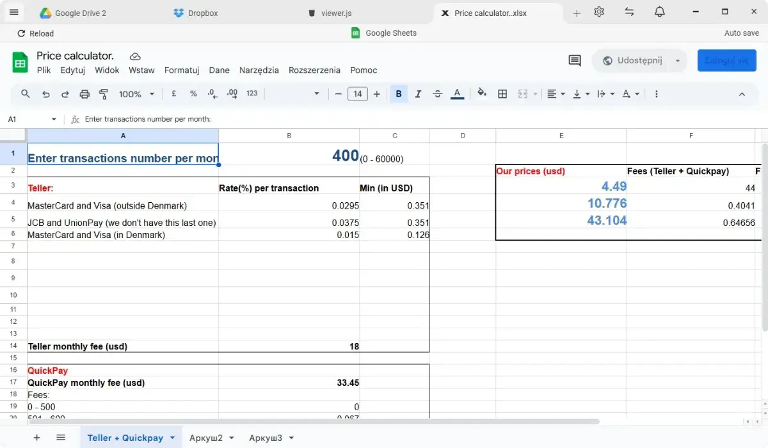The width and height of the screenshot is (768, 448).
Task: Toggle Bold formatting
Action: click(399, 94)
